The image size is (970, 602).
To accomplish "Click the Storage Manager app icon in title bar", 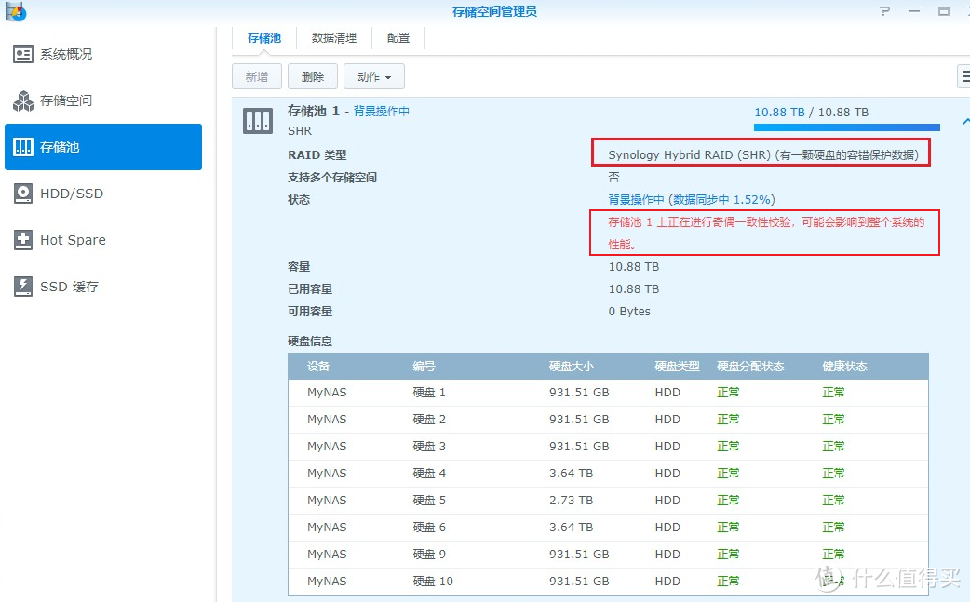I will [15, 11].
